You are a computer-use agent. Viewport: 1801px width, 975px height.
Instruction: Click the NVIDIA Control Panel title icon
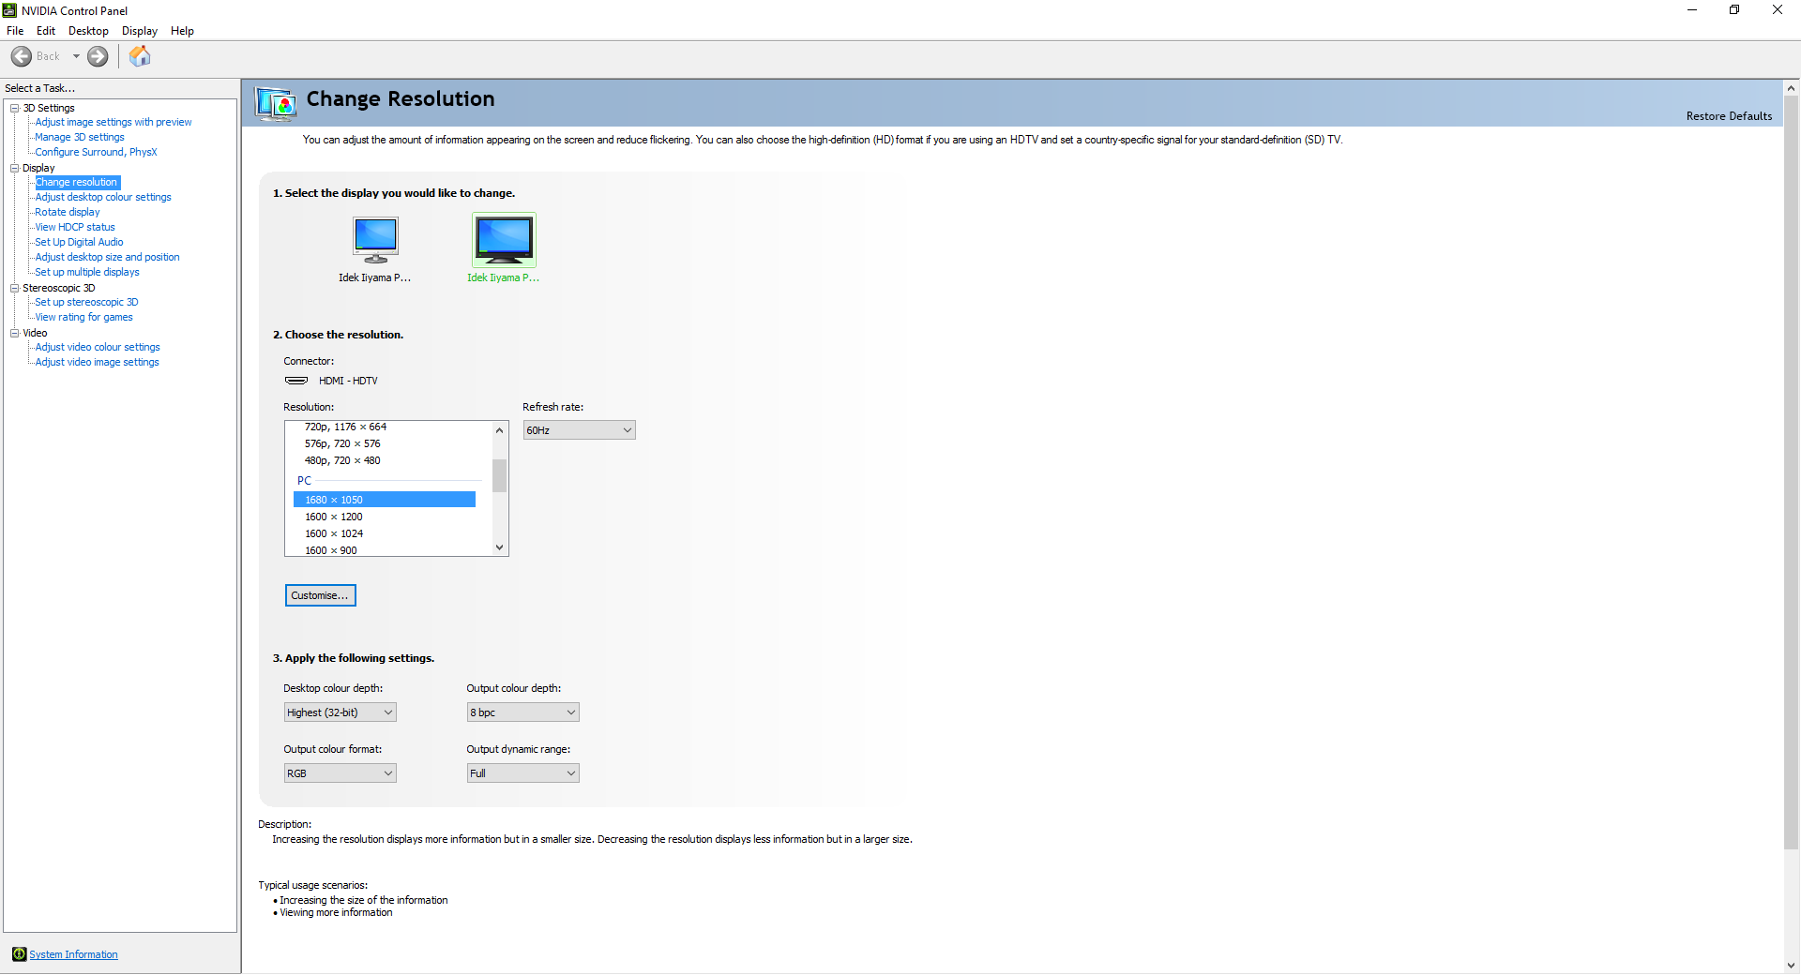pos(9,10)
